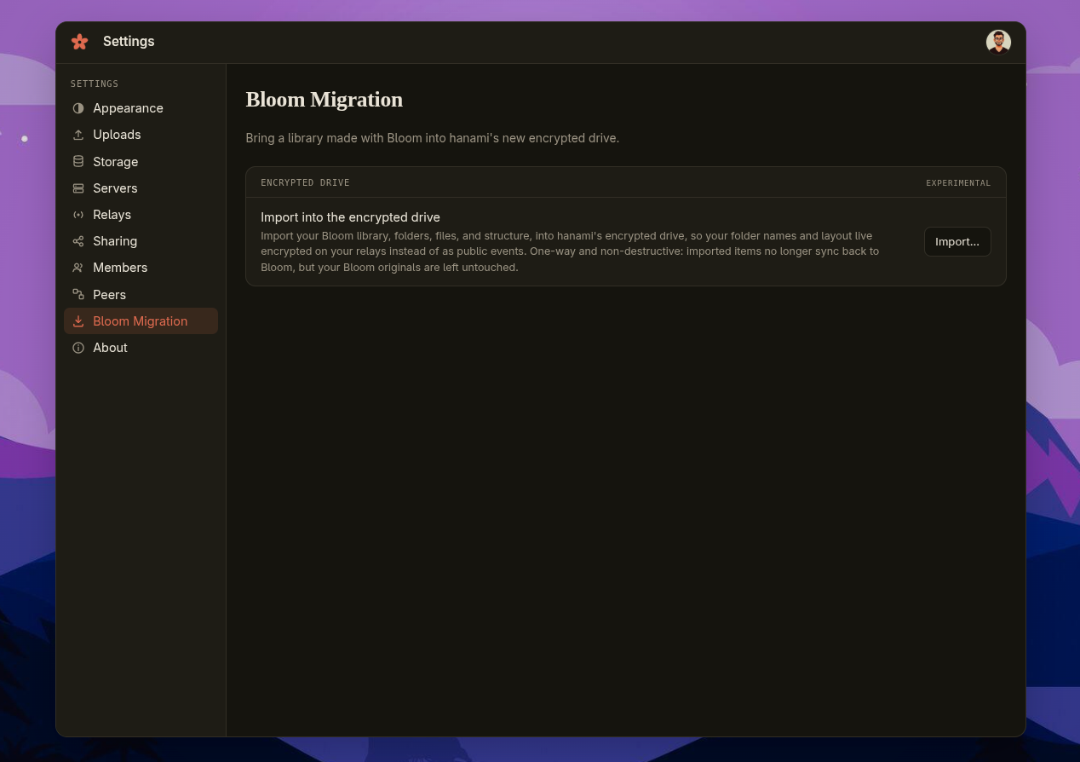
Task: Click 'Bring a library made with Bloom' description
Action: coord(432,138)
